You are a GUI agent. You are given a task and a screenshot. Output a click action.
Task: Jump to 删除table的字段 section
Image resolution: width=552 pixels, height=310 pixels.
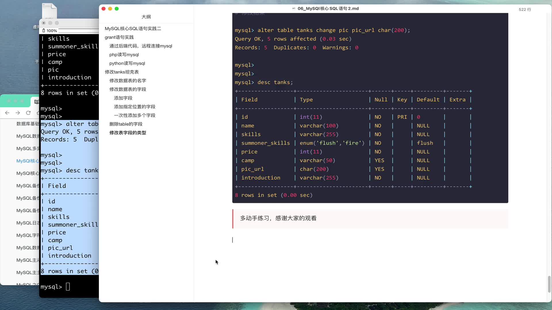[126, 124]
